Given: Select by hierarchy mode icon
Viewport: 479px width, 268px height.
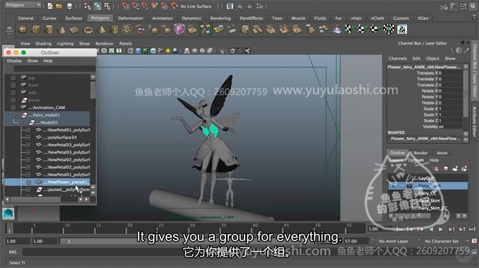Looking at the screenshot, I should point(87,6).
